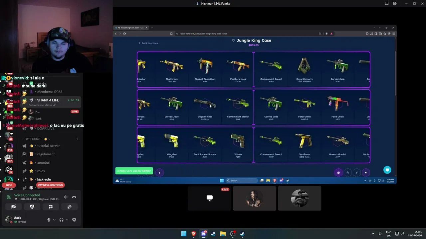The height and width of the screenshot is (239, 426).
Task: Open the soundboard in voice panel
Action: (69, 206)
